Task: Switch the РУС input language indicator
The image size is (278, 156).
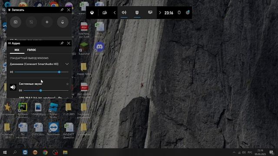Action: pos(250,152)
